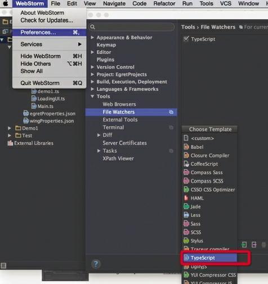Choose the CoffeeScript template icon
The width and height of the screenshot is (268, 284).
(x=186, y=164)
